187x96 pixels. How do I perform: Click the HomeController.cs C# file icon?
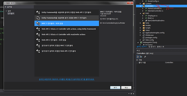[146, 8]
